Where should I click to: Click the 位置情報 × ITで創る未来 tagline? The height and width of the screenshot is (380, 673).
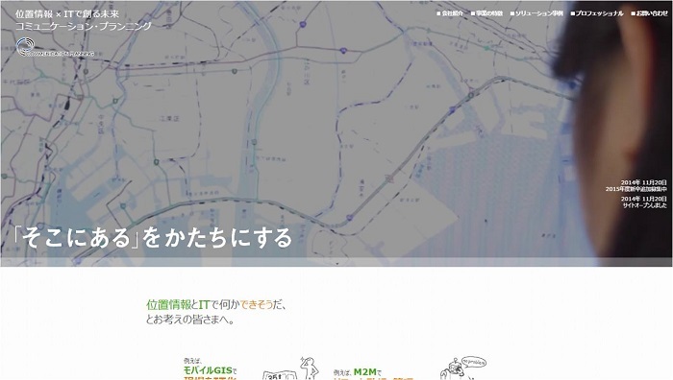coord(67,13)
